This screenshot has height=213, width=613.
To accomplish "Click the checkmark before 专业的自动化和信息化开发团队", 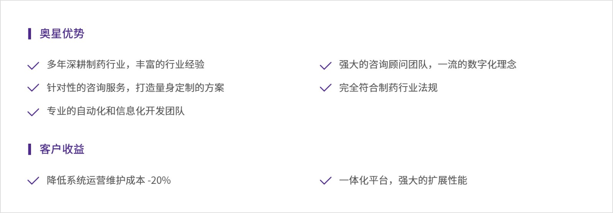I will click(33, 112).
